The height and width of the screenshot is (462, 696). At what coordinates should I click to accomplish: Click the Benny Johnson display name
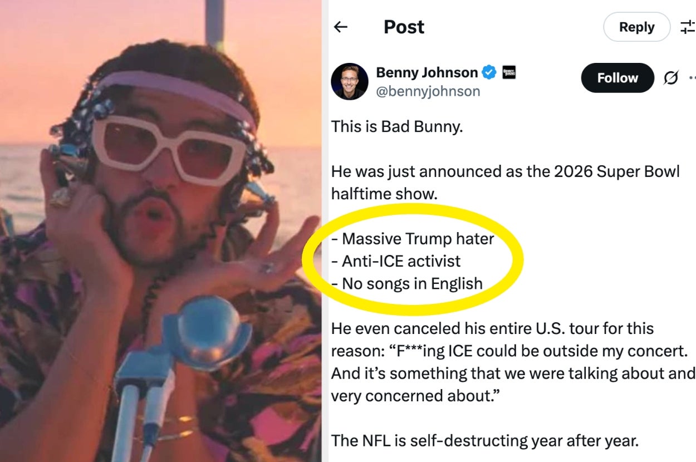point(427,72)
